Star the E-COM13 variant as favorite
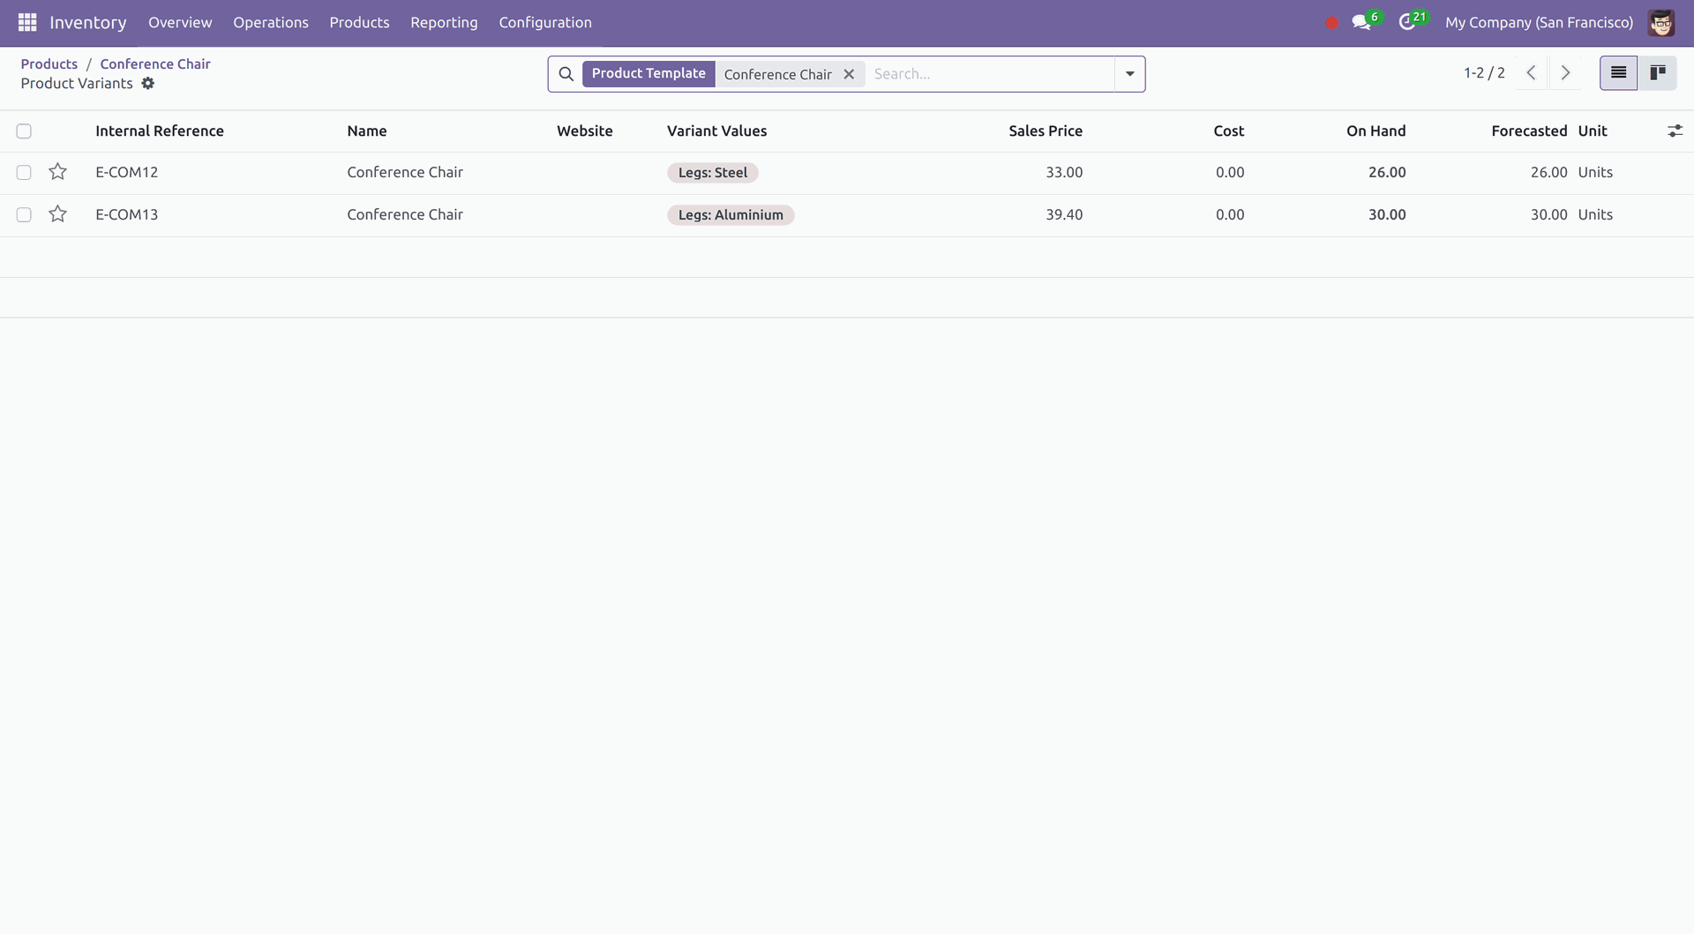The width and height of the screenshot is (1694, 934). [x=58, y=214]
